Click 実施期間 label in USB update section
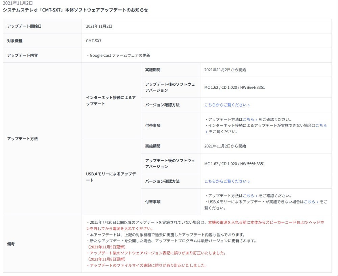This screenshot has height=276, width=338. [x=153, y=146]
